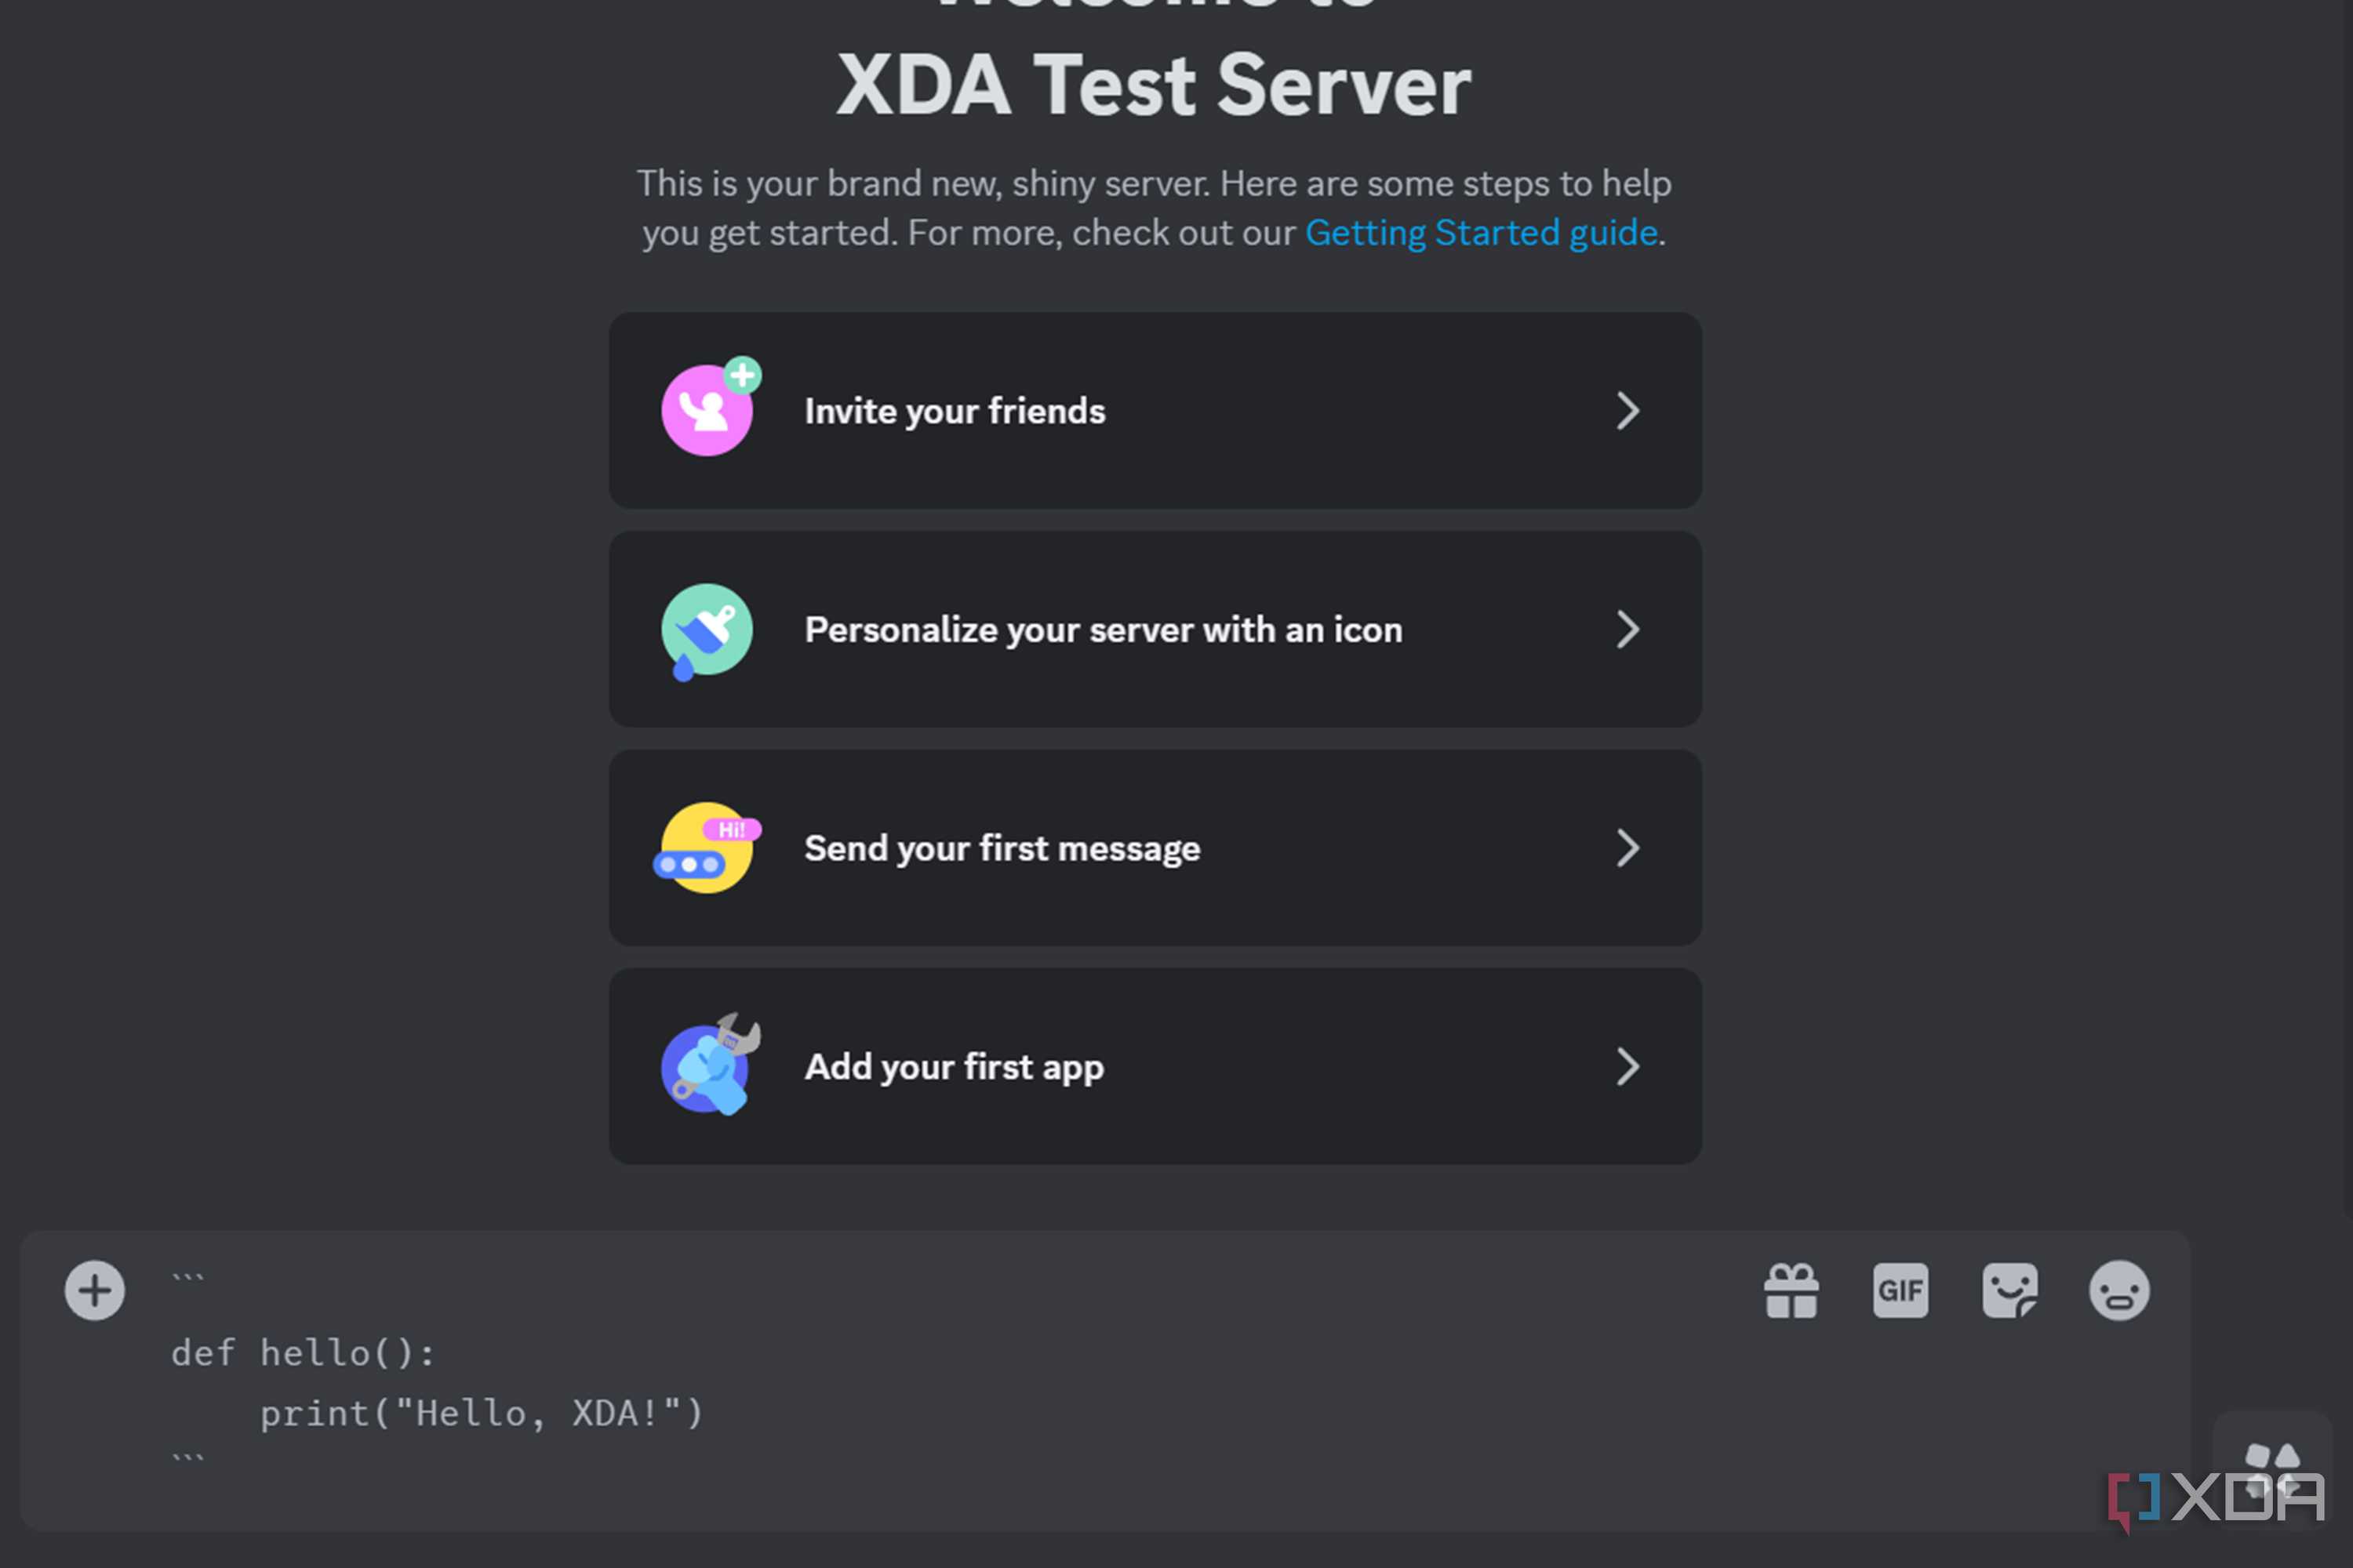Expand chevron on Invite your friends card
The image size is (2353, 1568).
click(x=1627, y=410)
